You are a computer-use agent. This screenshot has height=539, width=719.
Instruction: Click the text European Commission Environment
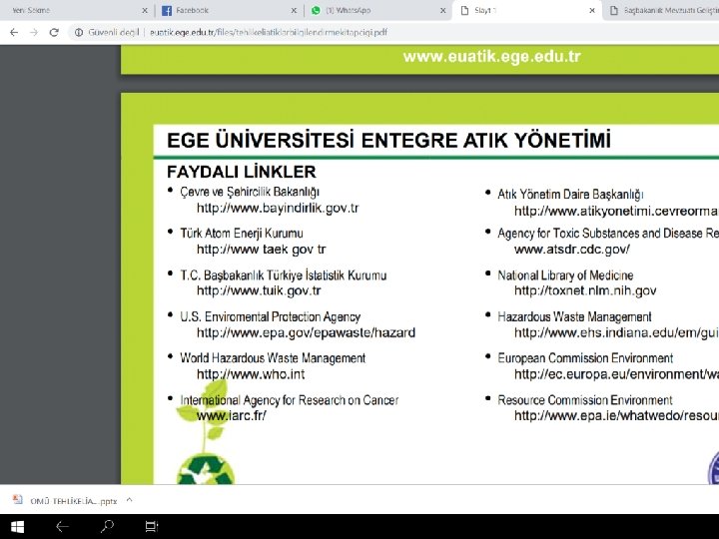[x=585, y=358]
